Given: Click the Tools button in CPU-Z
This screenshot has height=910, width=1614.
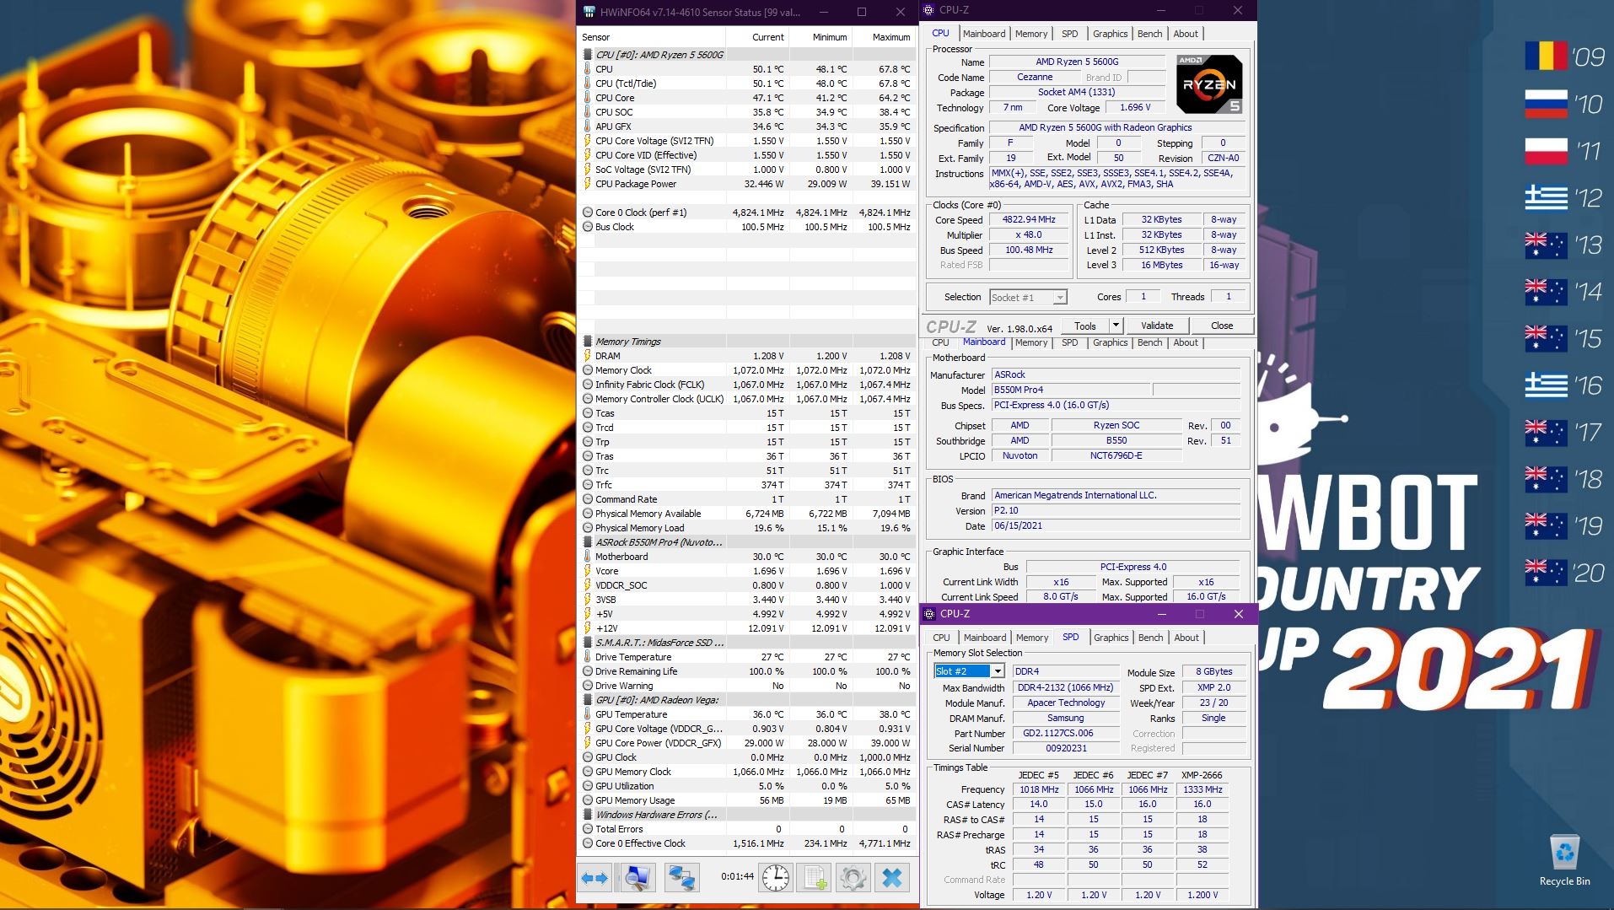Looking at the screenshot, I should click(1085, 326).
